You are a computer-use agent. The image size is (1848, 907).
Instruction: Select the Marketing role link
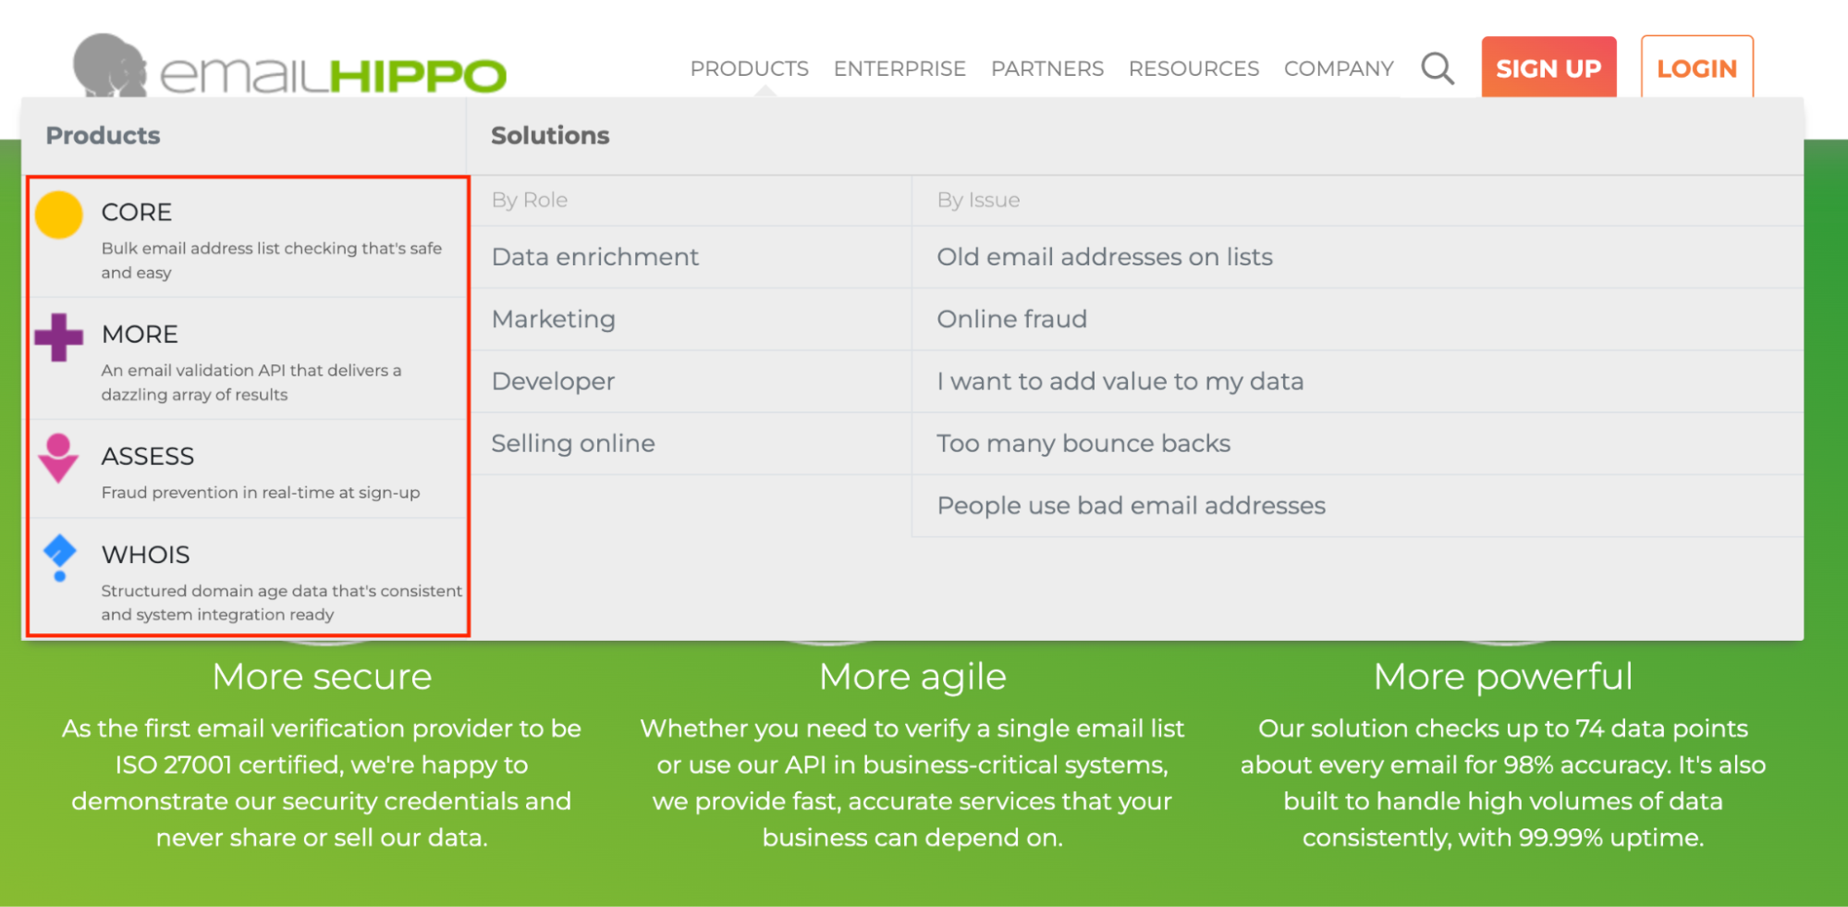tap(553, 319)
